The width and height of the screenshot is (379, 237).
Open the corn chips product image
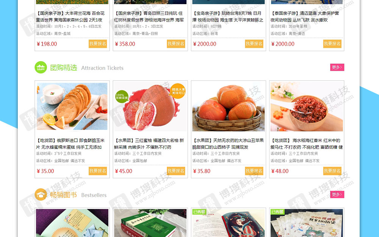(x=72, y=106)
